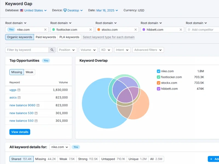Screen dimensions: 219x164
Task: Open SERP icon next to new balance 550
Action: pyautogui.click(x=36, y=121)
